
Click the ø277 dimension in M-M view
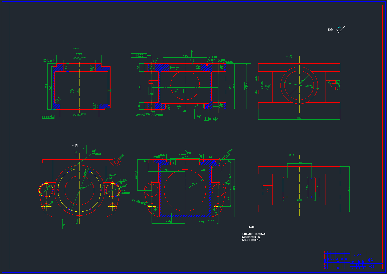pyautogui.click(x=79, y=54)
